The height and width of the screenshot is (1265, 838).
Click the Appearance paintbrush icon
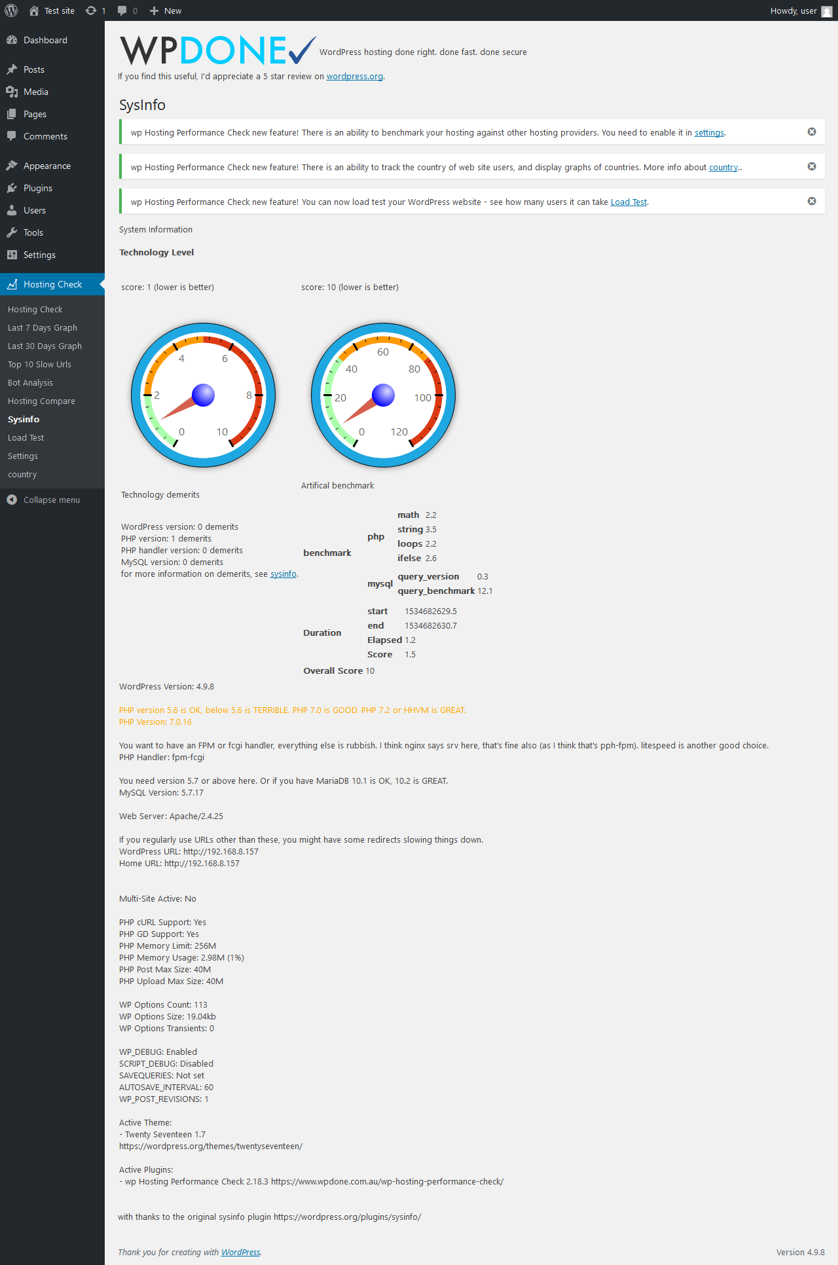12,166
